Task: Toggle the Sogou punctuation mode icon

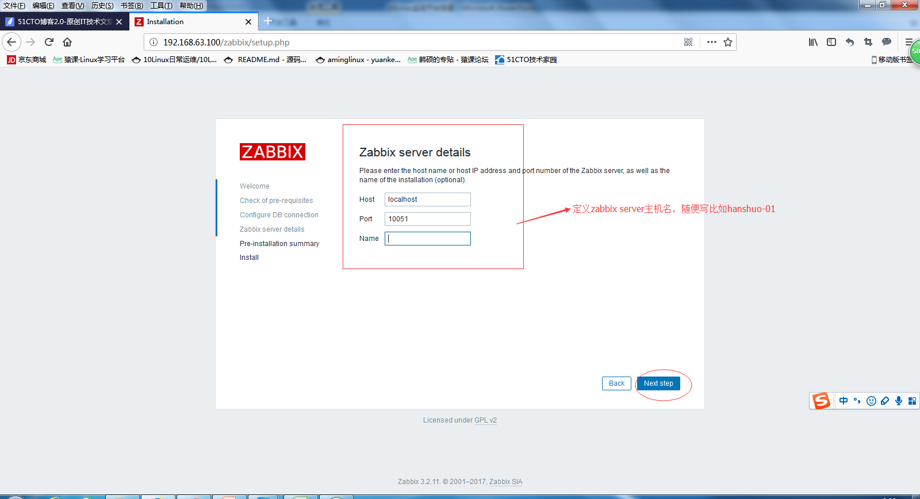Action: click(x=857, y=401)
